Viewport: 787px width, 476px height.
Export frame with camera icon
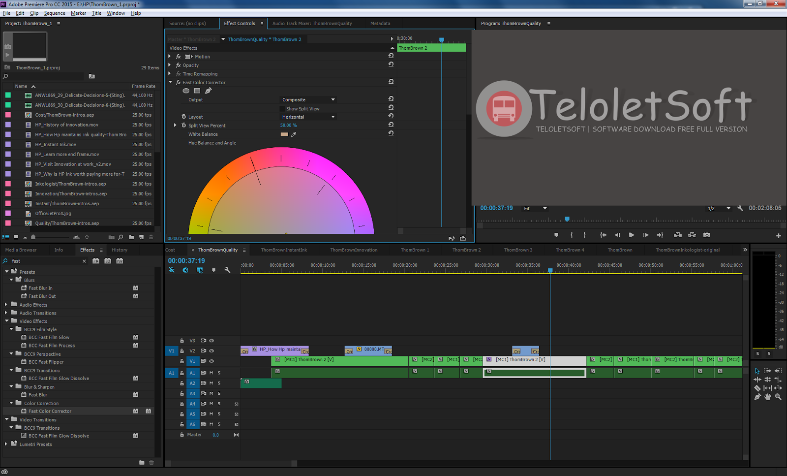point(707,235)
